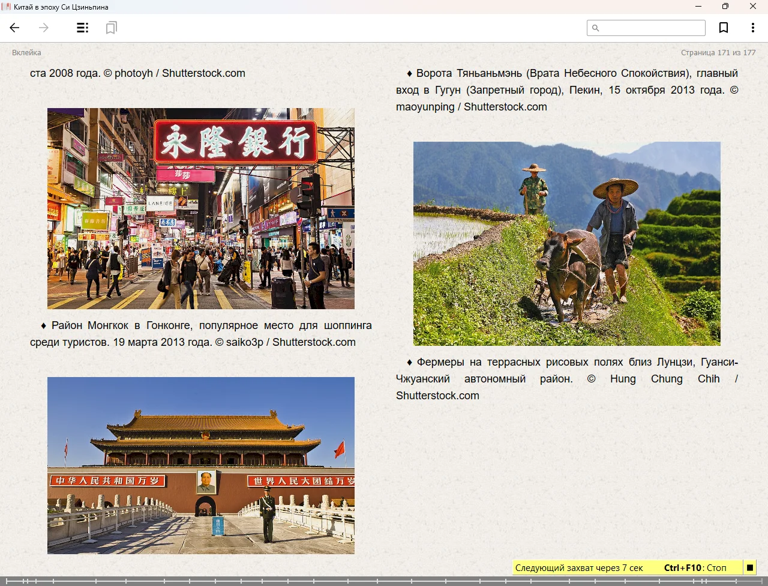Click the book app icon in the title bar

tap(6, 7)
